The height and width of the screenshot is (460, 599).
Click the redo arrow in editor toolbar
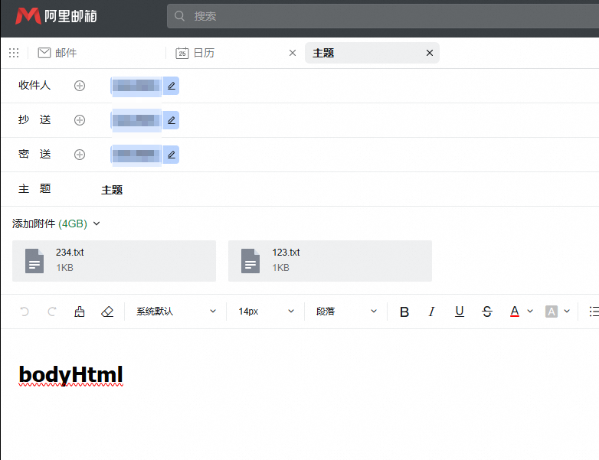[x=52, y=312]
